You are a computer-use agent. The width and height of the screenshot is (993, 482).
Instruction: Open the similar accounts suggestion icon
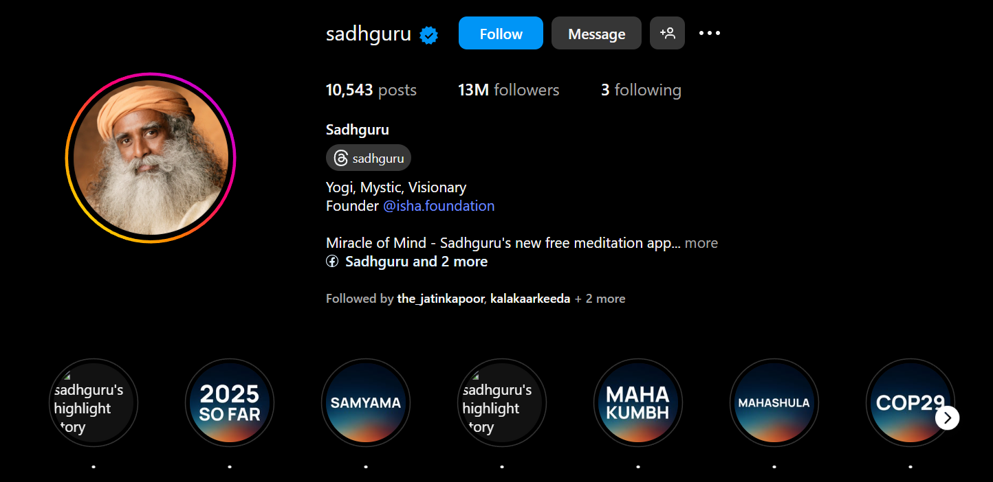point(667,33)
